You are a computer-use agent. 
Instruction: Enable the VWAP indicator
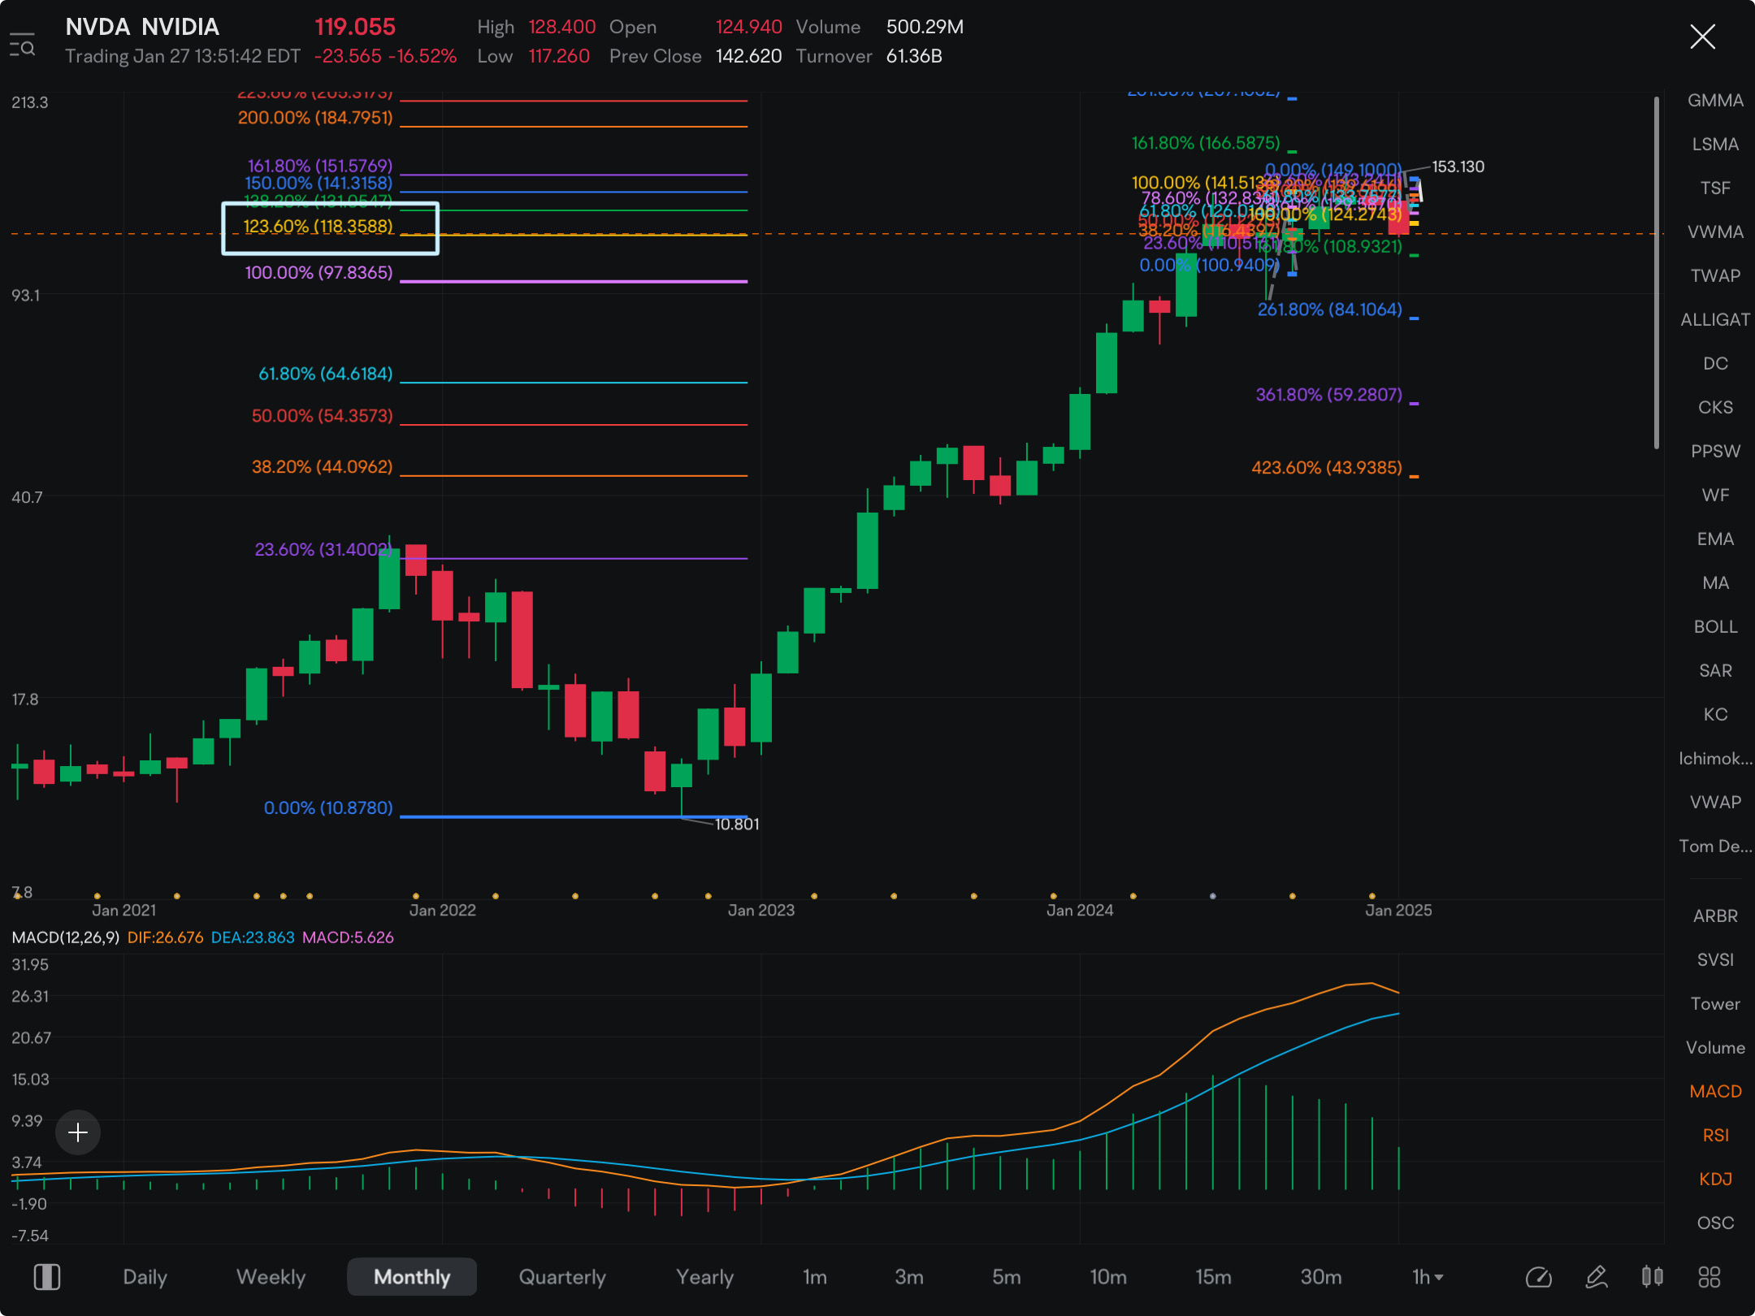(x=1715, y=803)
